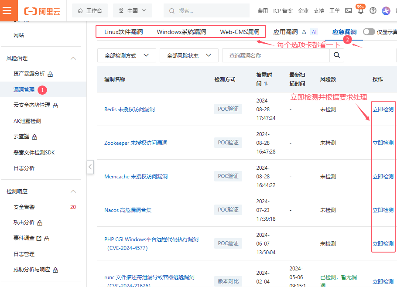Open Zookeeper 未授权访问漏洞 details
This screenshot has width=397, height=287.
[x=136, y=143]
